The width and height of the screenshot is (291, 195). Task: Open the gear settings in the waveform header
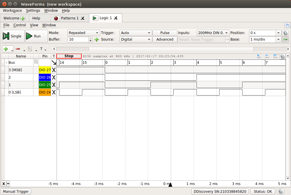pyautogui.click(x=282, y=56)
